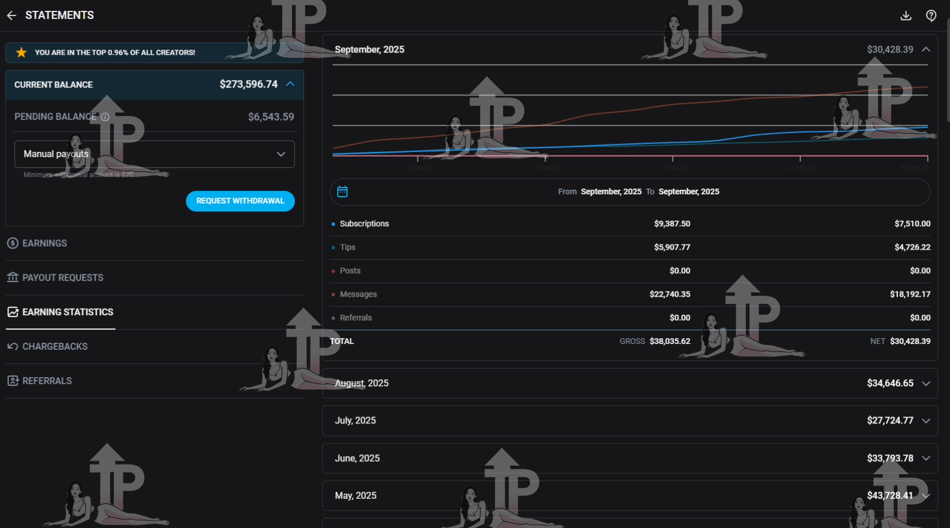The width and height of the screenshot is (950, 528).
Task: Expand the August 2025 statement section
Action: pyautogui.click(x=926, y=383)
